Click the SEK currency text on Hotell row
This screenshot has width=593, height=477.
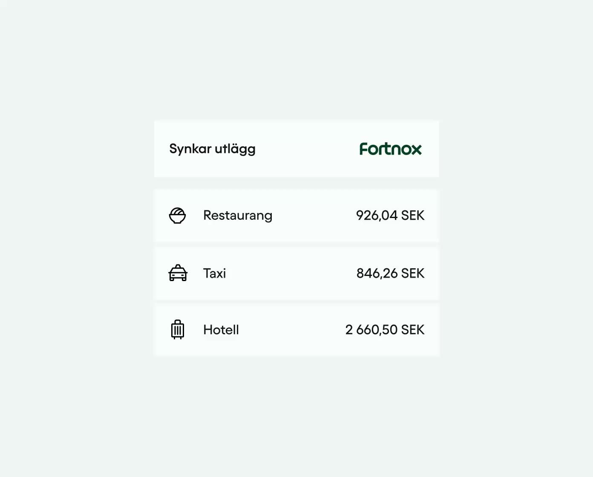pyautogui.click(x=412, y=330)
